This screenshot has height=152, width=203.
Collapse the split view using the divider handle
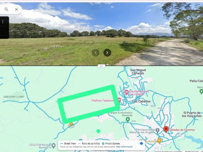click(101, 66)
